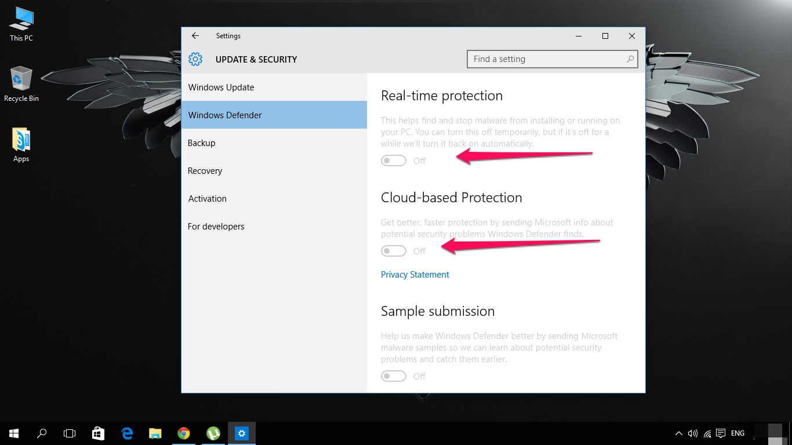The width and height of the screenshot is (792, 445).
Task: Expand hidden icons in the system tray
Action: tap(678, 433)
